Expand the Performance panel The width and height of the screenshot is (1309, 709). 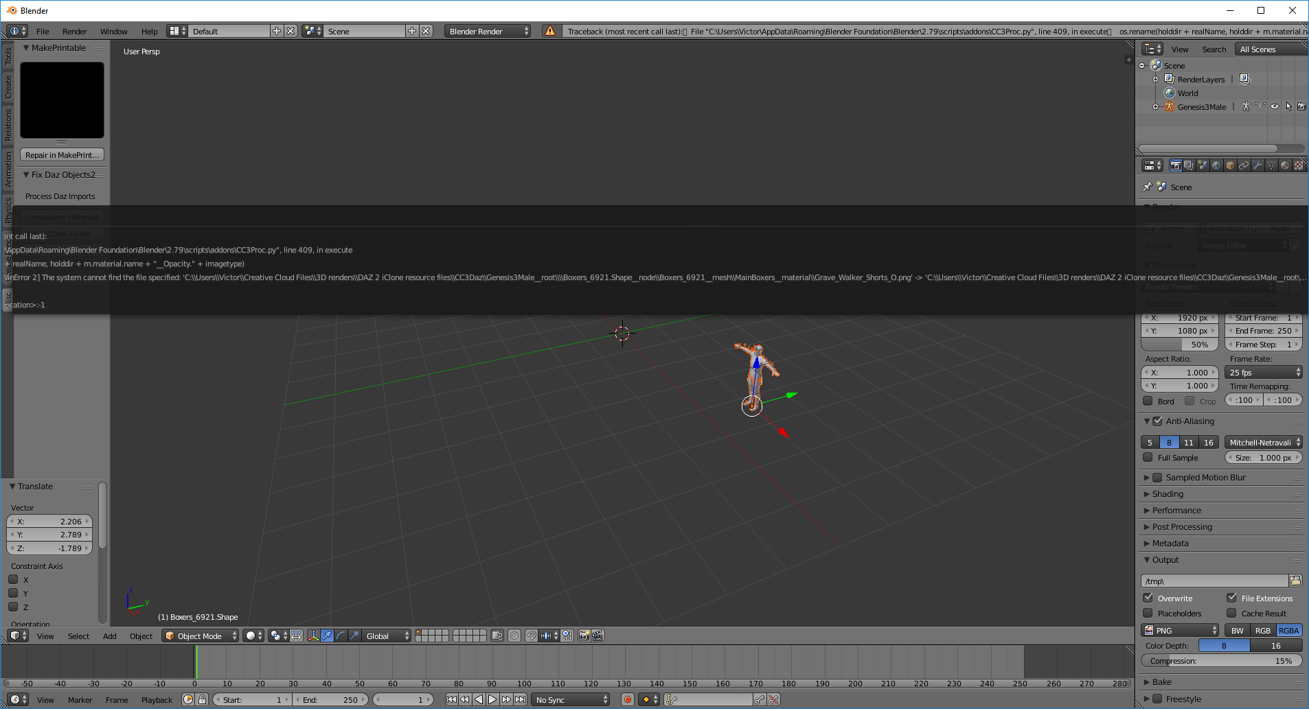tap(1146, 510)
